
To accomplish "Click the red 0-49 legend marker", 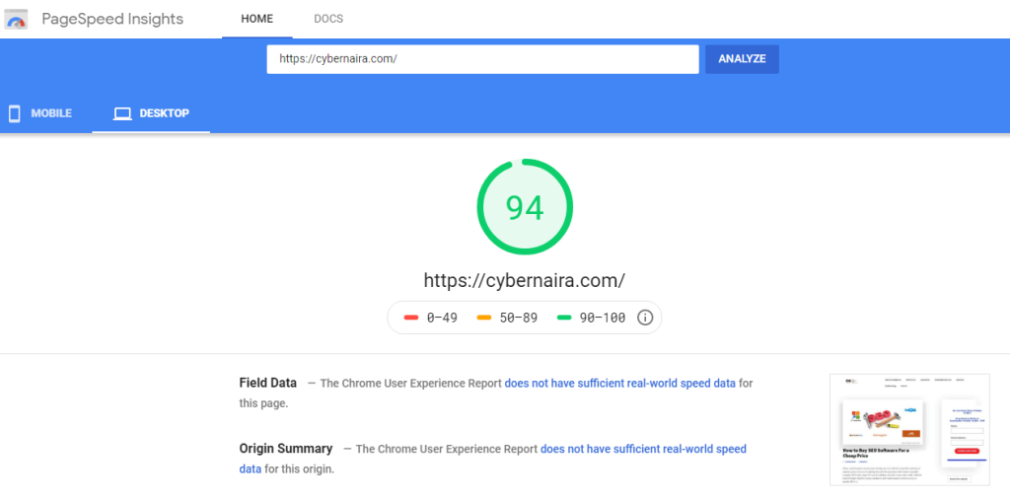I will [412, 318].
